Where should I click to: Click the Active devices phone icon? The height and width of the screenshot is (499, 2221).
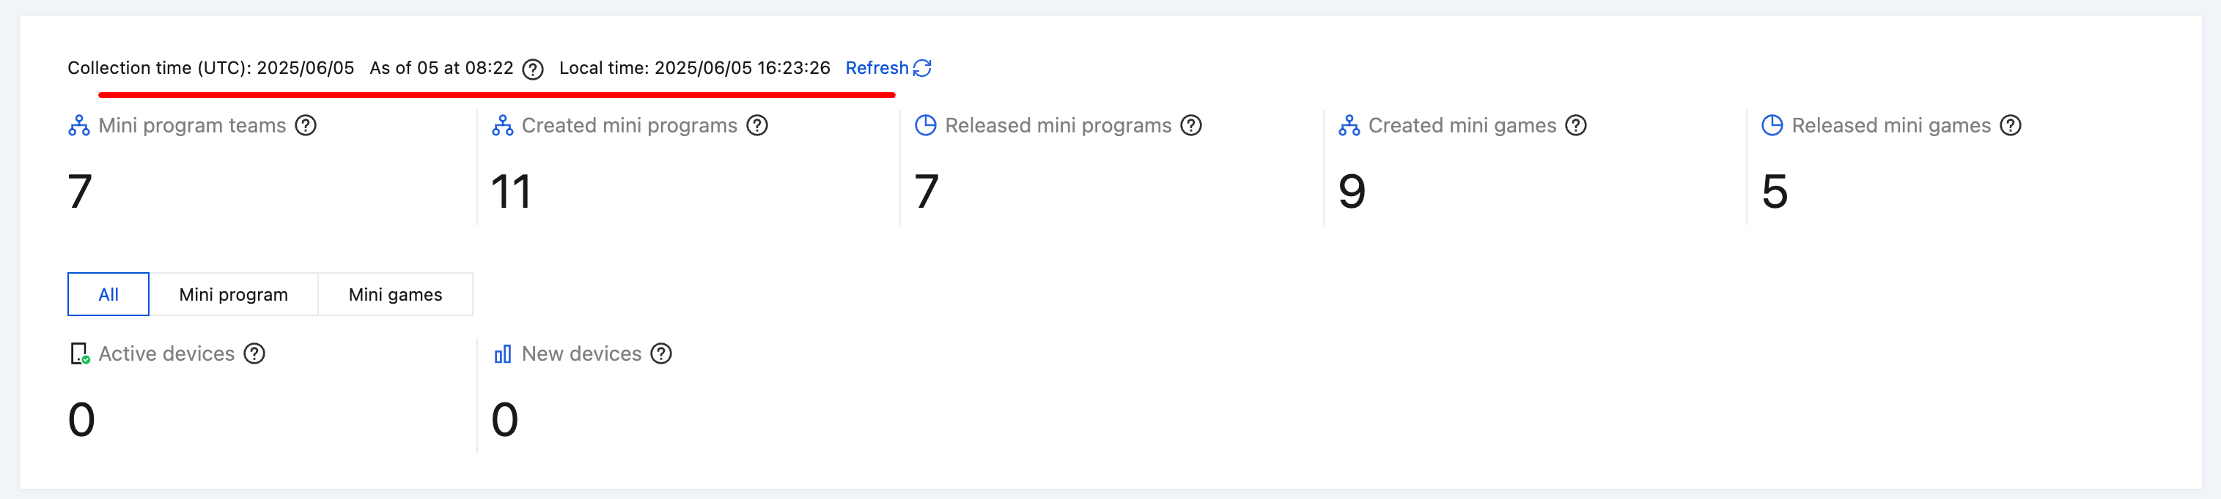tap(79, 353)
